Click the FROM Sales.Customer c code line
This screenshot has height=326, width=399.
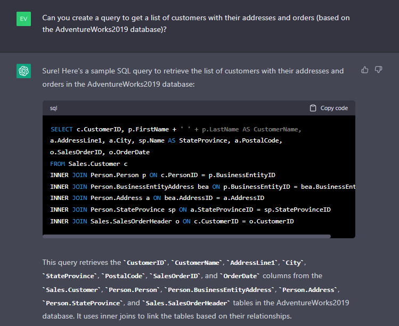point(89,164)
